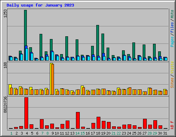The image size is (176, 137).
Task: Click the 'Daily usage for January 2023' title
Action: [40, 5]
